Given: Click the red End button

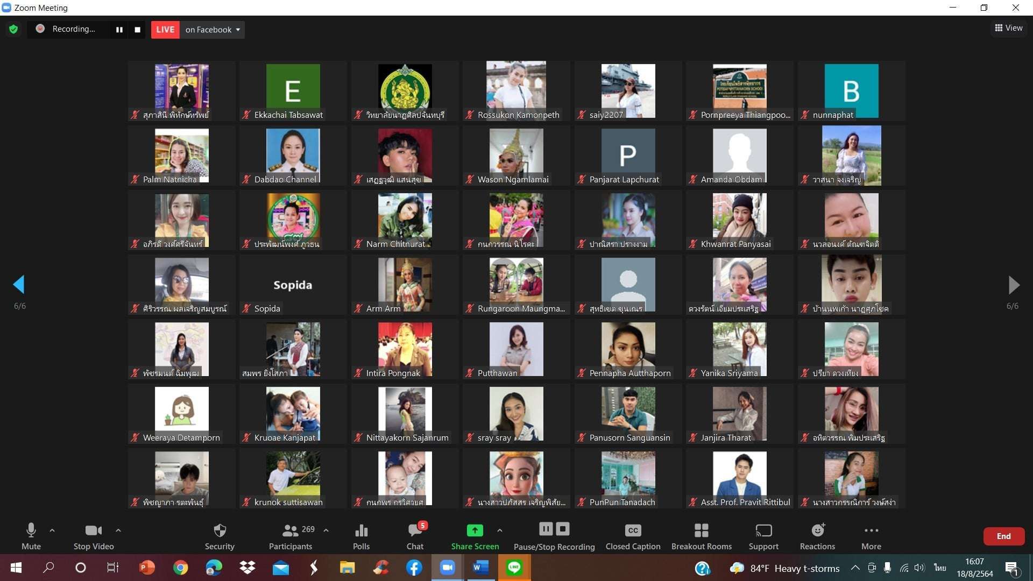Looking at the screenshot, I should pos(1003,536).
